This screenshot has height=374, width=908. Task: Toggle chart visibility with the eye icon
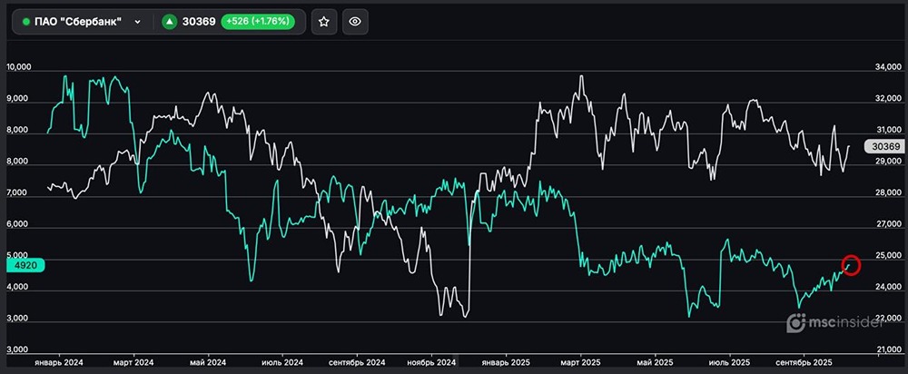(355, 22)
